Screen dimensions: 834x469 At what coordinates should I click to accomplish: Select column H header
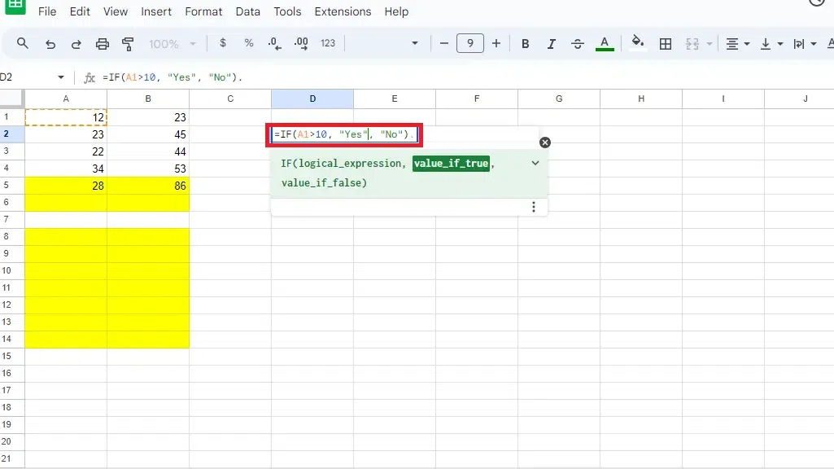[x=641, y=99]
